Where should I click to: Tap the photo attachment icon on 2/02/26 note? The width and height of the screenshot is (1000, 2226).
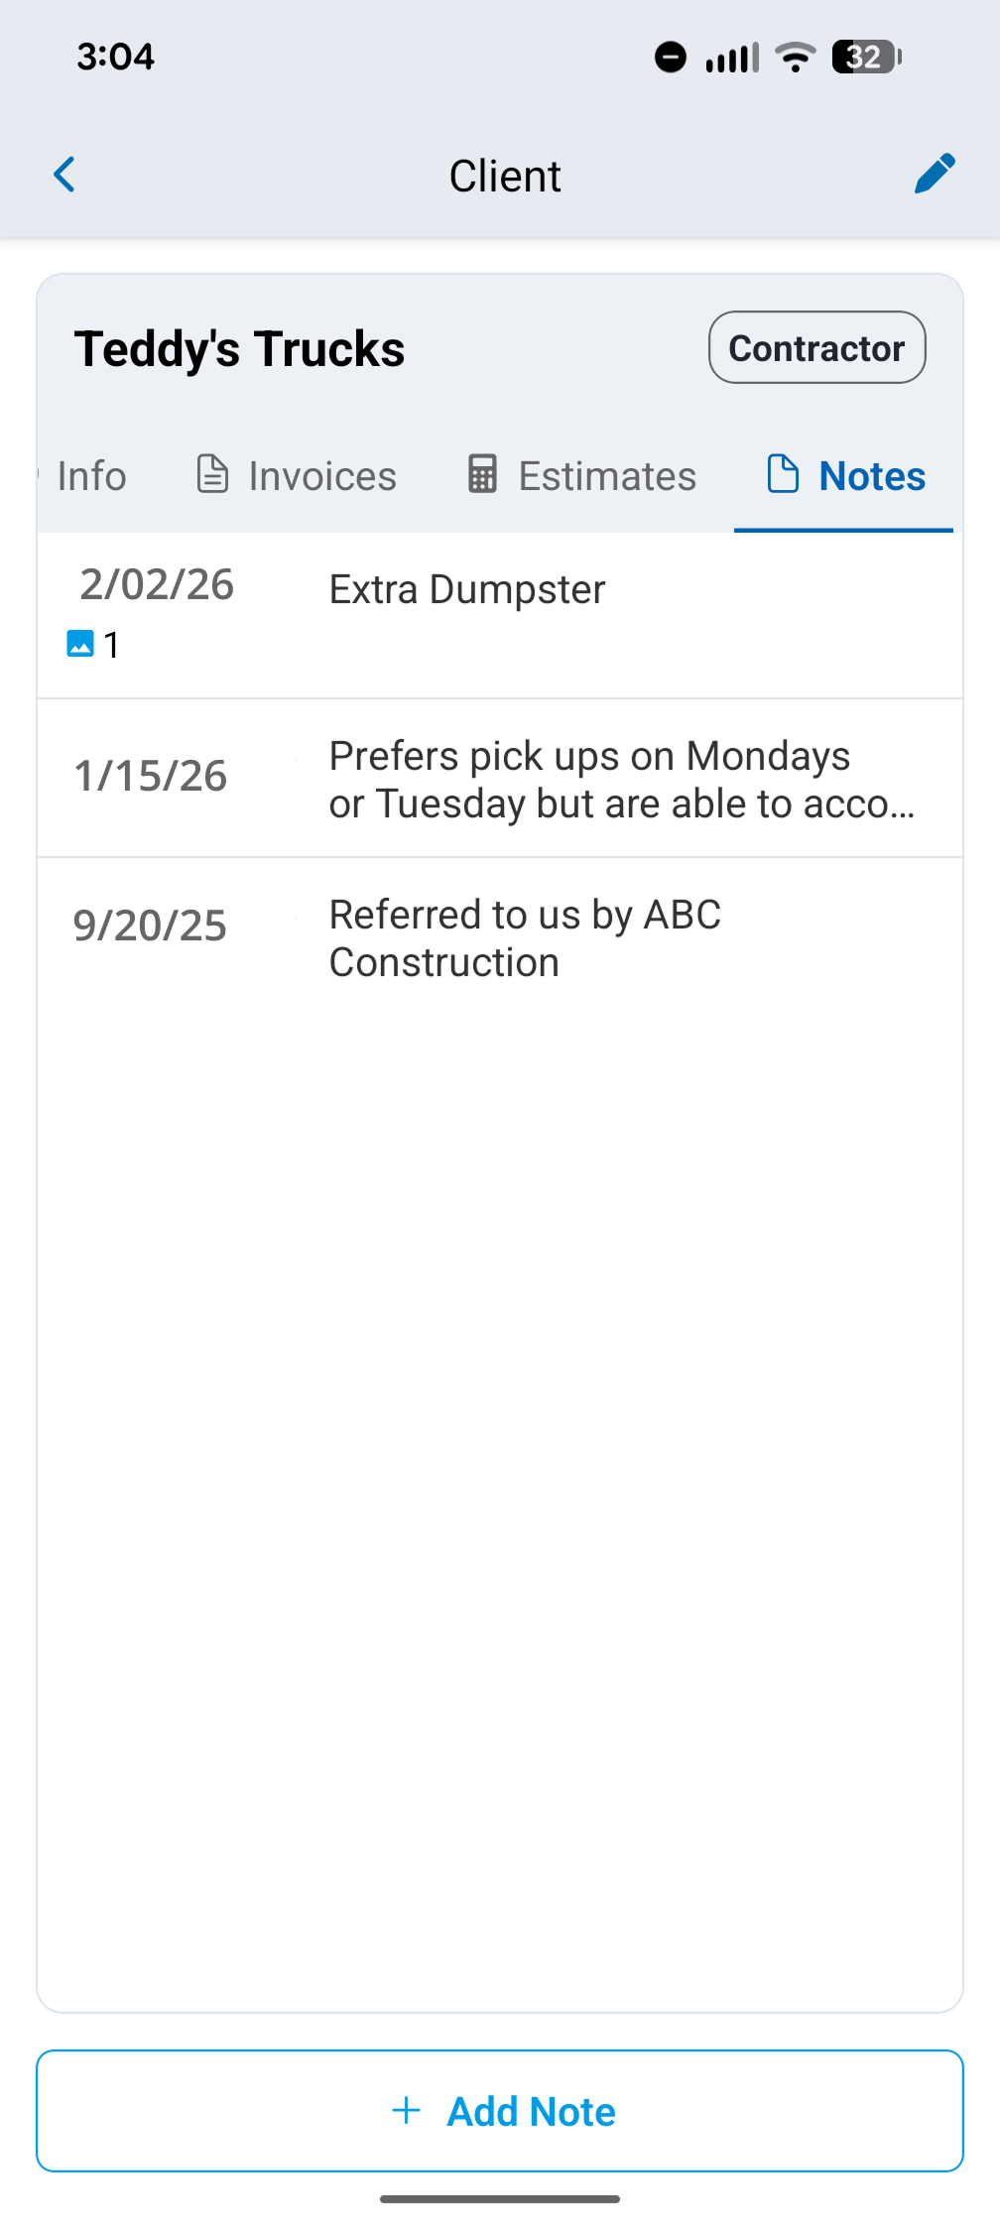(80, 644)
